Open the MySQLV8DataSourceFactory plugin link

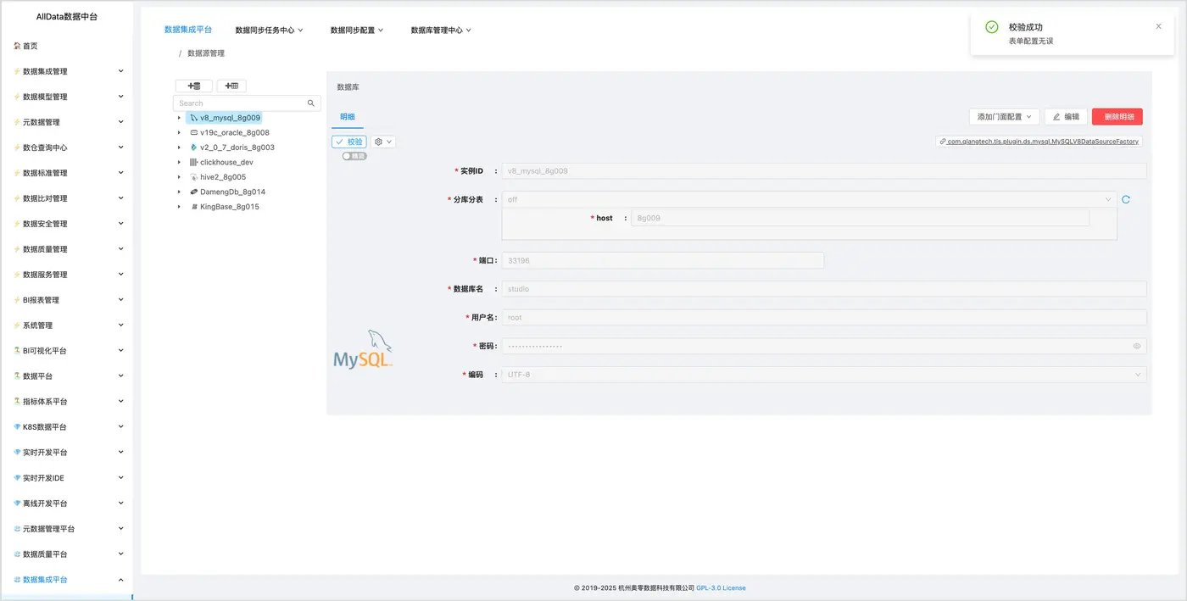[x=1039, y=142]
